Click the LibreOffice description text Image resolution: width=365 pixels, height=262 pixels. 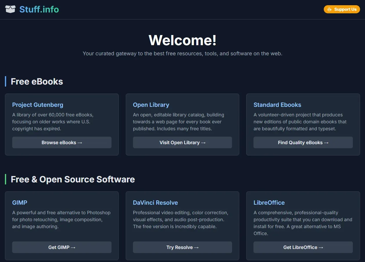coord(303,223)
